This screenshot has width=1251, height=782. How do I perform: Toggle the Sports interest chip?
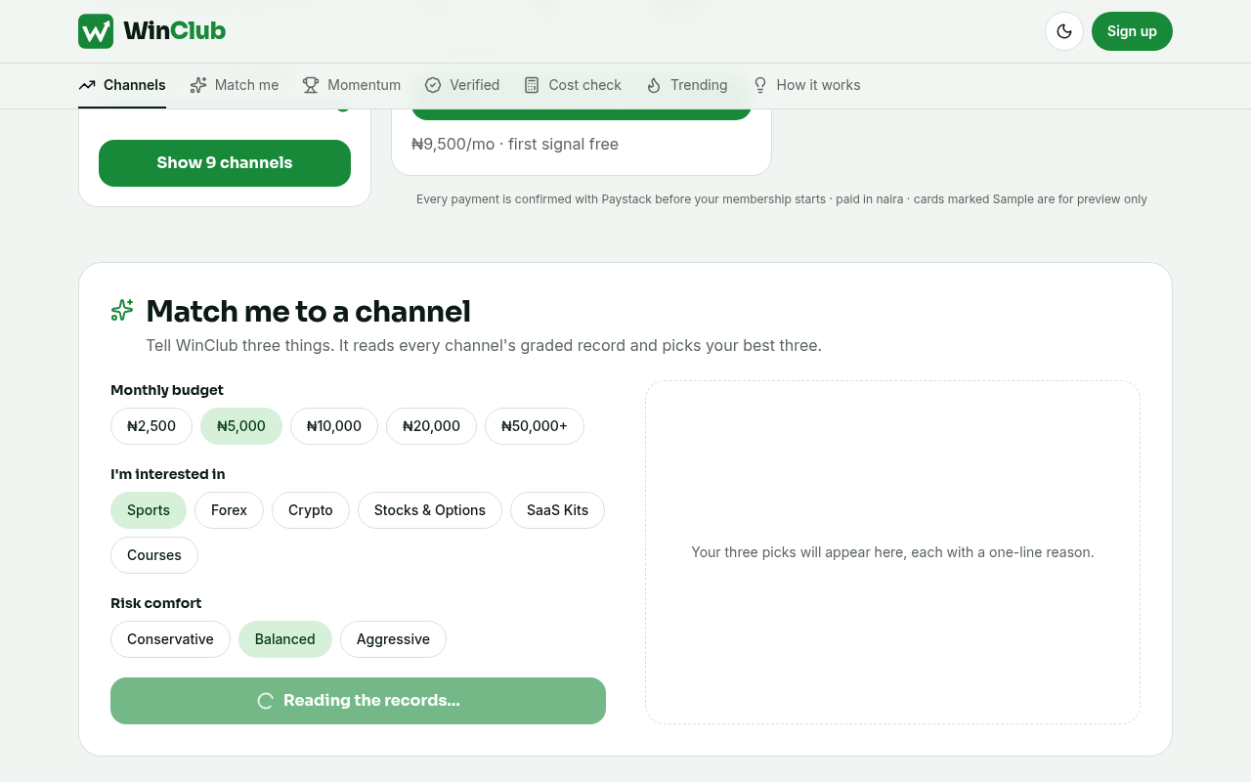(x=149, y=510)
